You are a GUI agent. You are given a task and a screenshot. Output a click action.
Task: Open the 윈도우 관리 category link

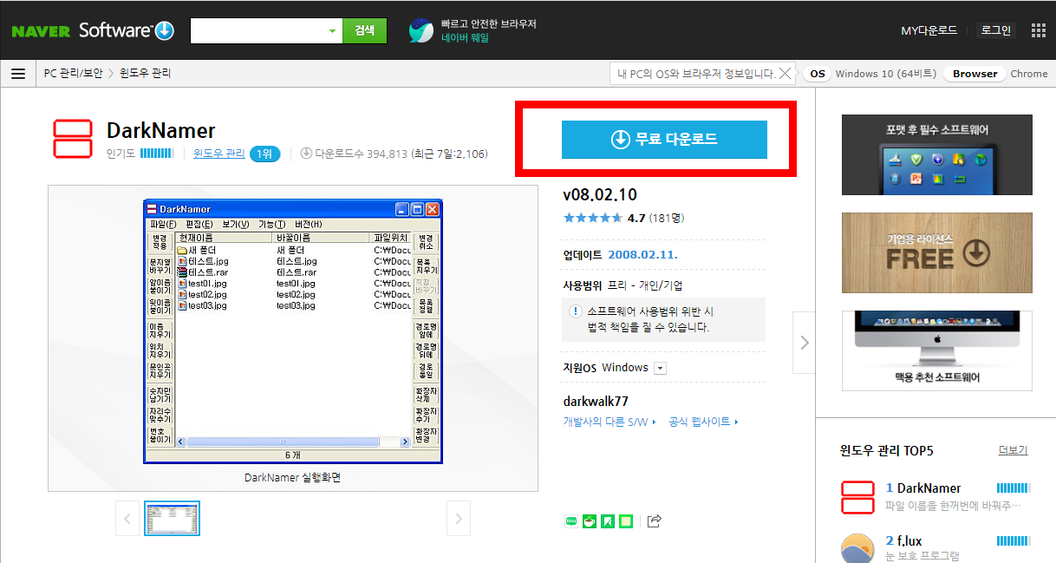218,154
